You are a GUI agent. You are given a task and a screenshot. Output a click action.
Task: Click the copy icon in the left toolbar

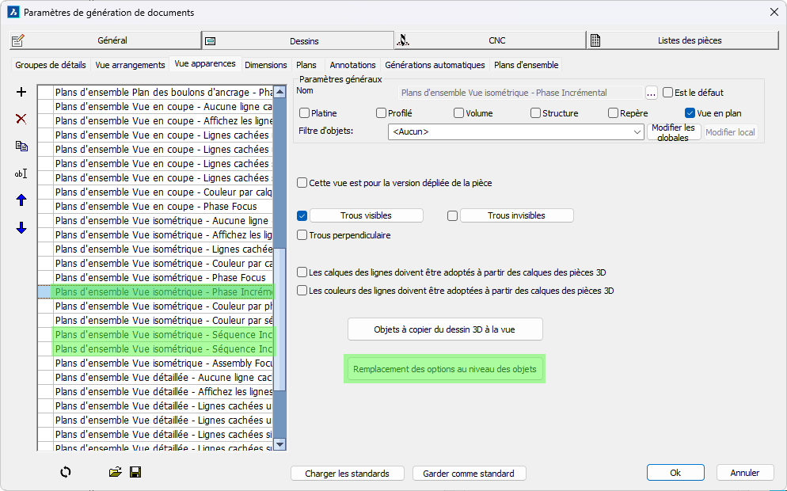coord(21,146)
